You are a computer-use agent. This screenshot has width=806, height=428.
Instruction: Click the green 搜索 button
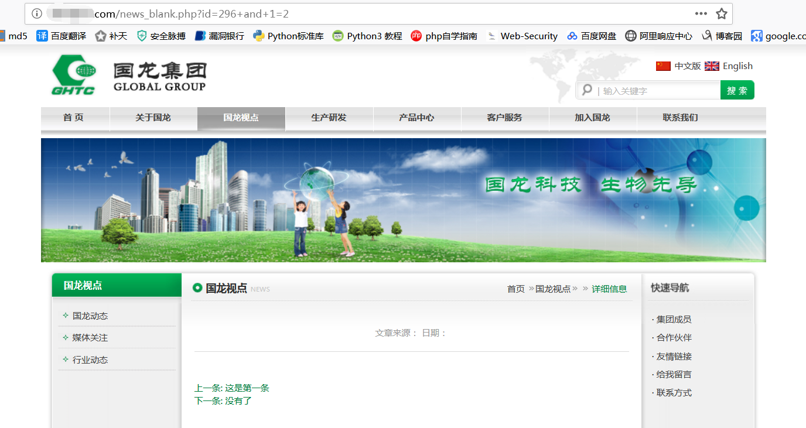[x=737, y=90]
